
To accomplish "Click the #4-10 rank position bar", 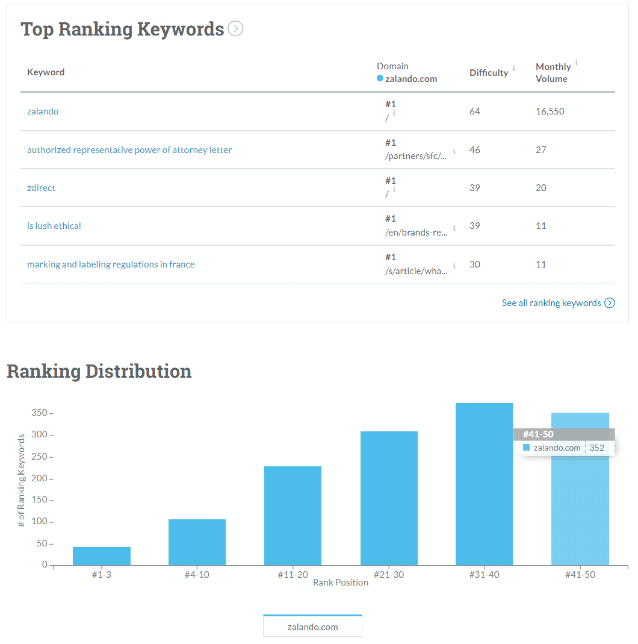I will click(x=197, y=542).
